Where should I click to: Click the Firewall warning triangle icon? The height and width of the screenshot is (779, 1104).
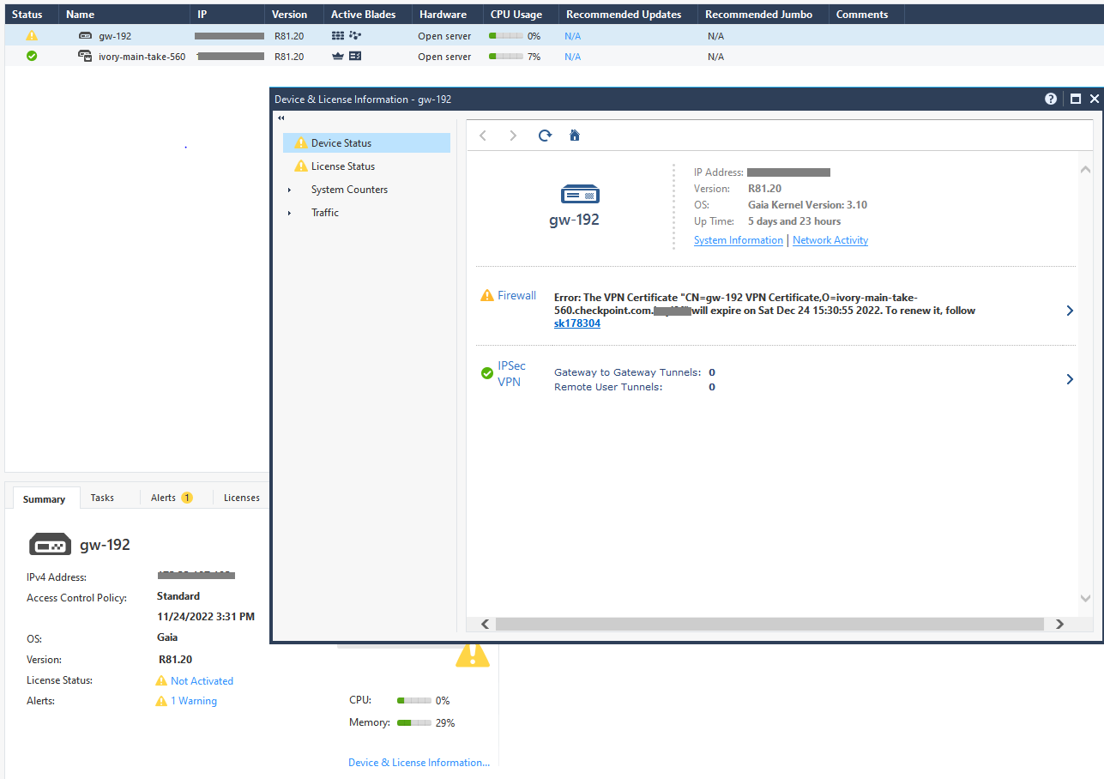pyautogui.click(x=487, y=295)
